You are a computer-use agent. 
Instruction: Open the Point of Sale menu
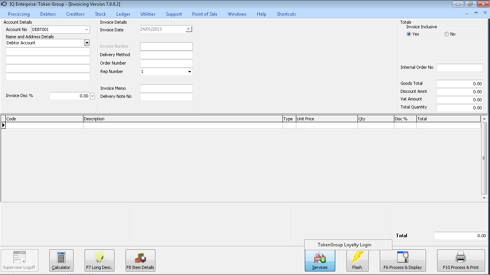[205, 14]
